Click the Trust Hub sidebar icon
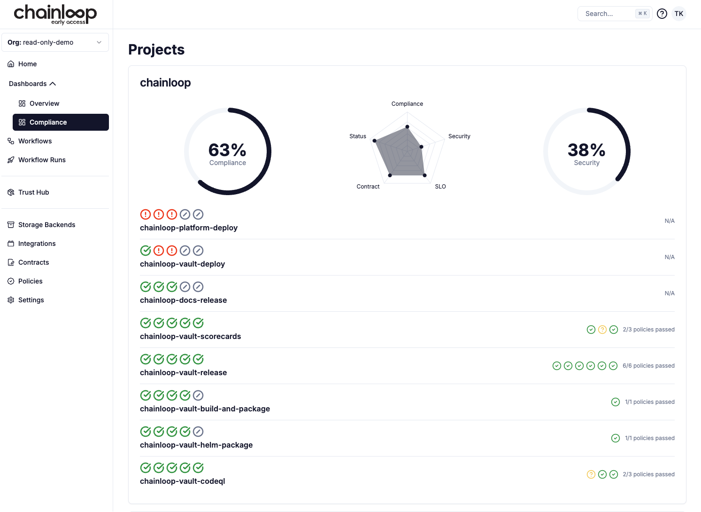The height and width of the screenshot is (512, 701). [11, 192]
